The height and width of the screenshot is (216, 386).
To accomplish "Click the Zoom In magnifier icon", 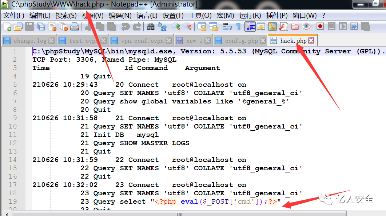I will click(x=176, y=27).
